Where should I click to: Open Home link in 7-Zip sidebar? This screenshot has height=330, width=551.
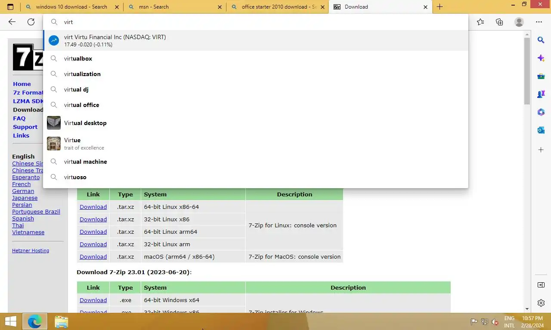point(22,84)
